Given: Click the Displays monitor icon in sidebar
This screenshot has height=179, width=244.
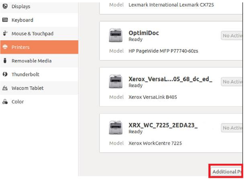Looking at the screenshot, I should click(x=5, y=6).
